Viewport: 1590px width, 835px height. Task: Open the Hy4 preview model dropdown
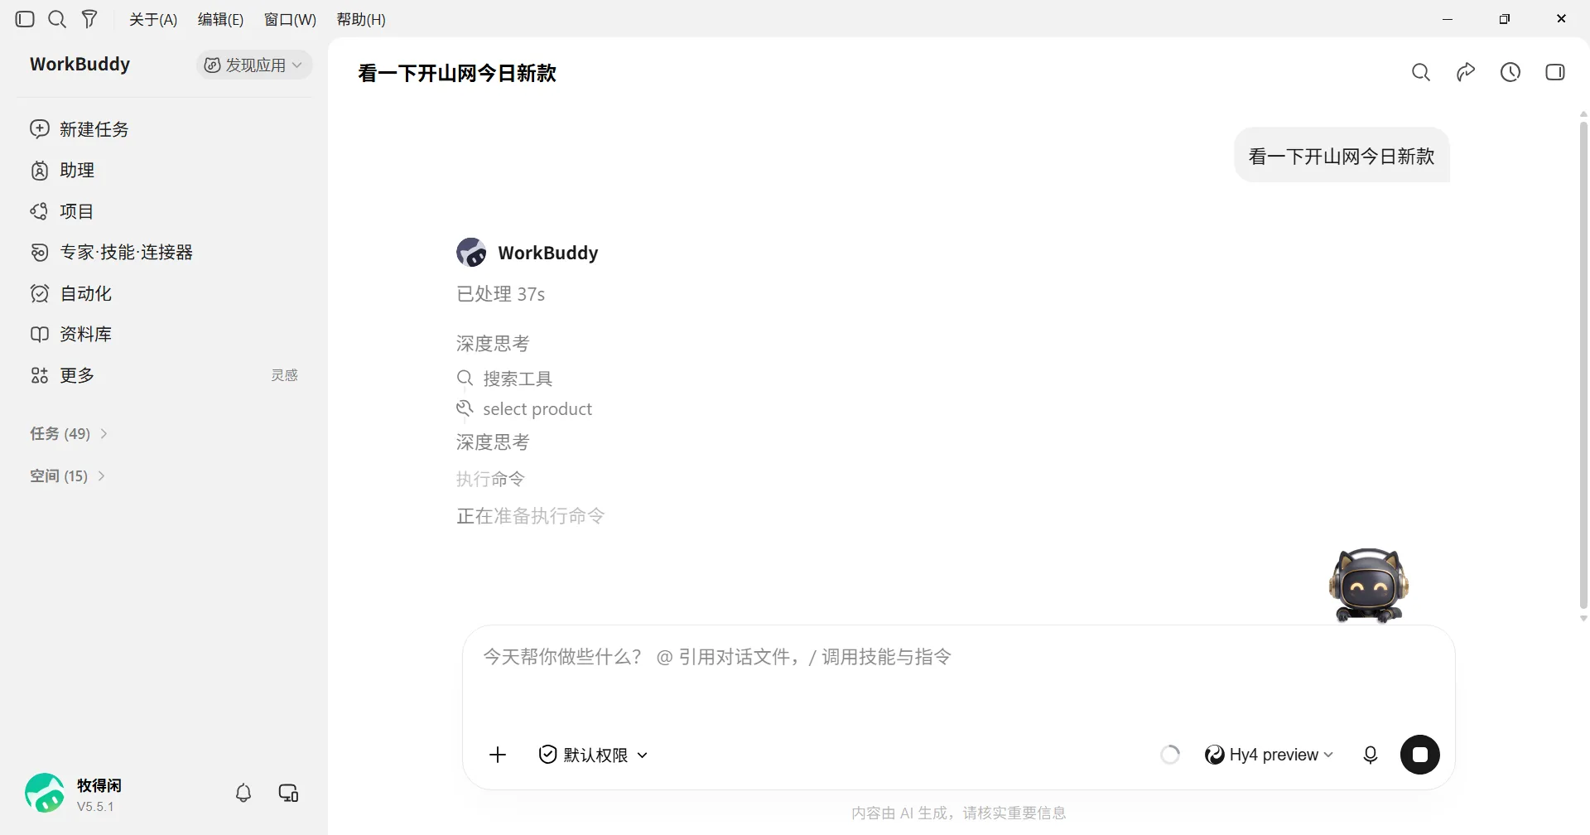(1270, 755)
